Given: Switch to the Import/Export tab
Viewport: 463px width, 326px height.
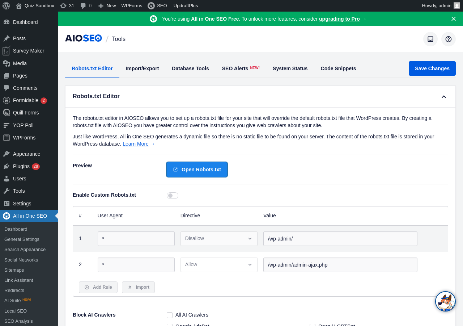Looking at the screenshot, I should [142, 68].
